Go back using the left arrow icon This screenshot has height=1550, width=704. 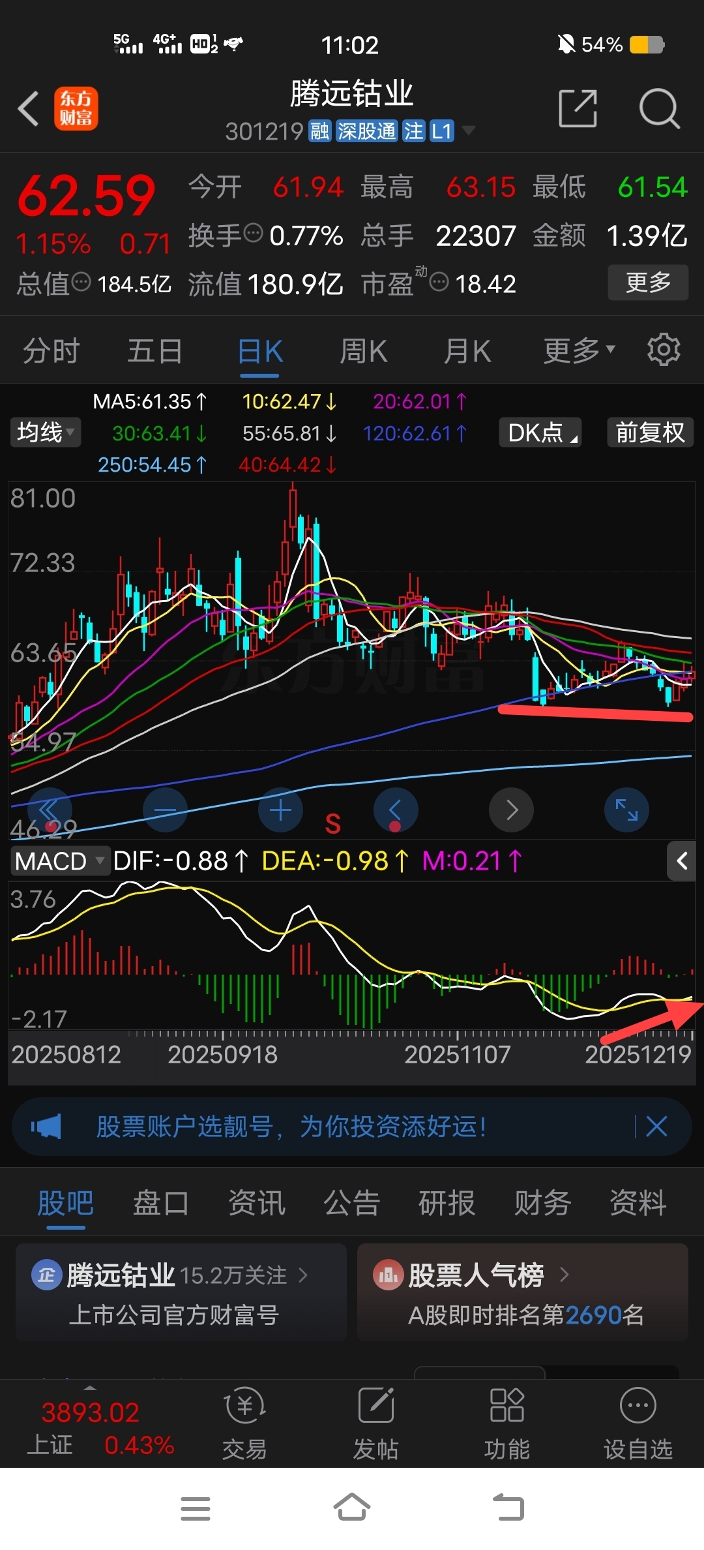click(x=28, y=108)
